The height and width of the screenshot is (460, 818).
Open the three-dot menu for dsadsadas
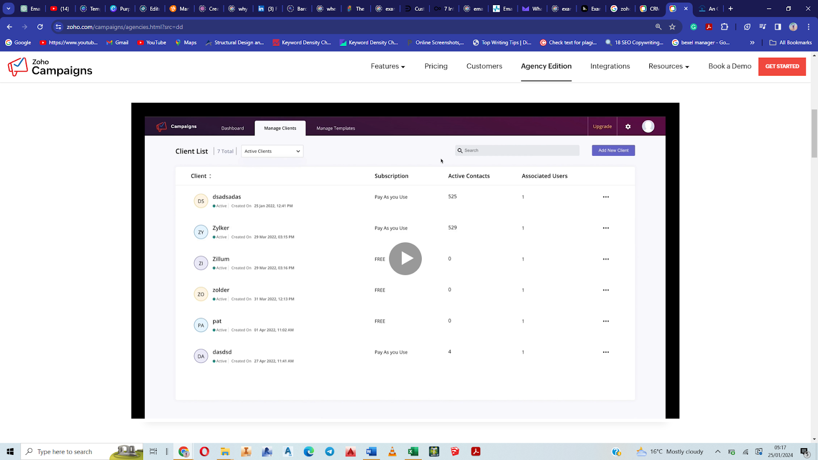coord(606,197)
